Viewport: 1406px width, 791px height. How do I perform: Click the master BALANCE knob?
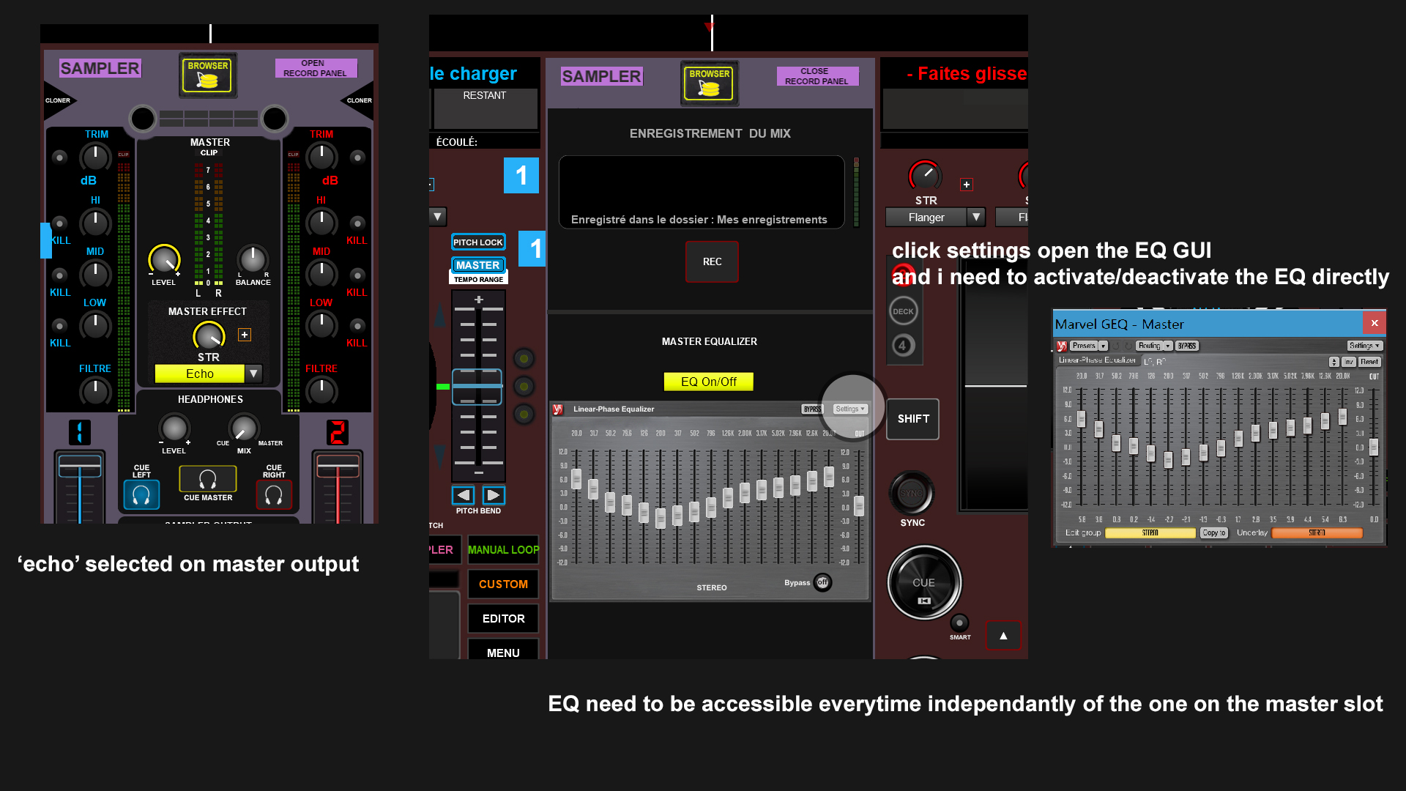[x=253, y=260]
